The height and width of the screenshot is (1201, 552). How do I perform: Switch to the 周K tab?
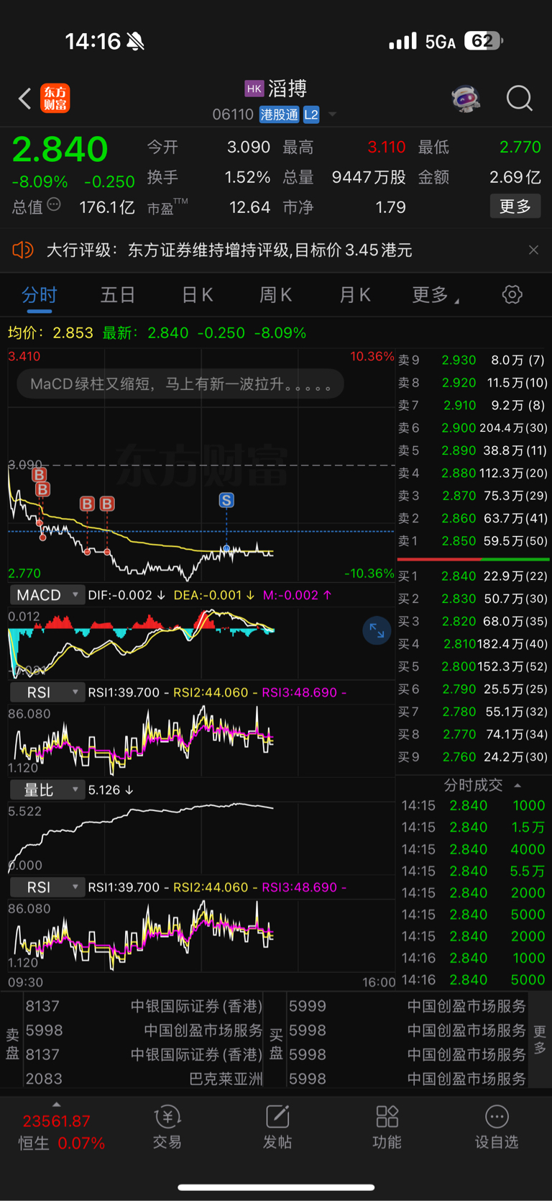click(x=275, y=295)
